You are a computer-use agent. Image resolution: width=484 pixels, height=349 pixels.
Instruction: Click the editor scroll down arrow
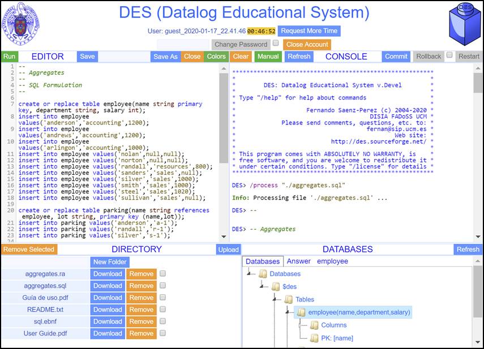[224, 237]
